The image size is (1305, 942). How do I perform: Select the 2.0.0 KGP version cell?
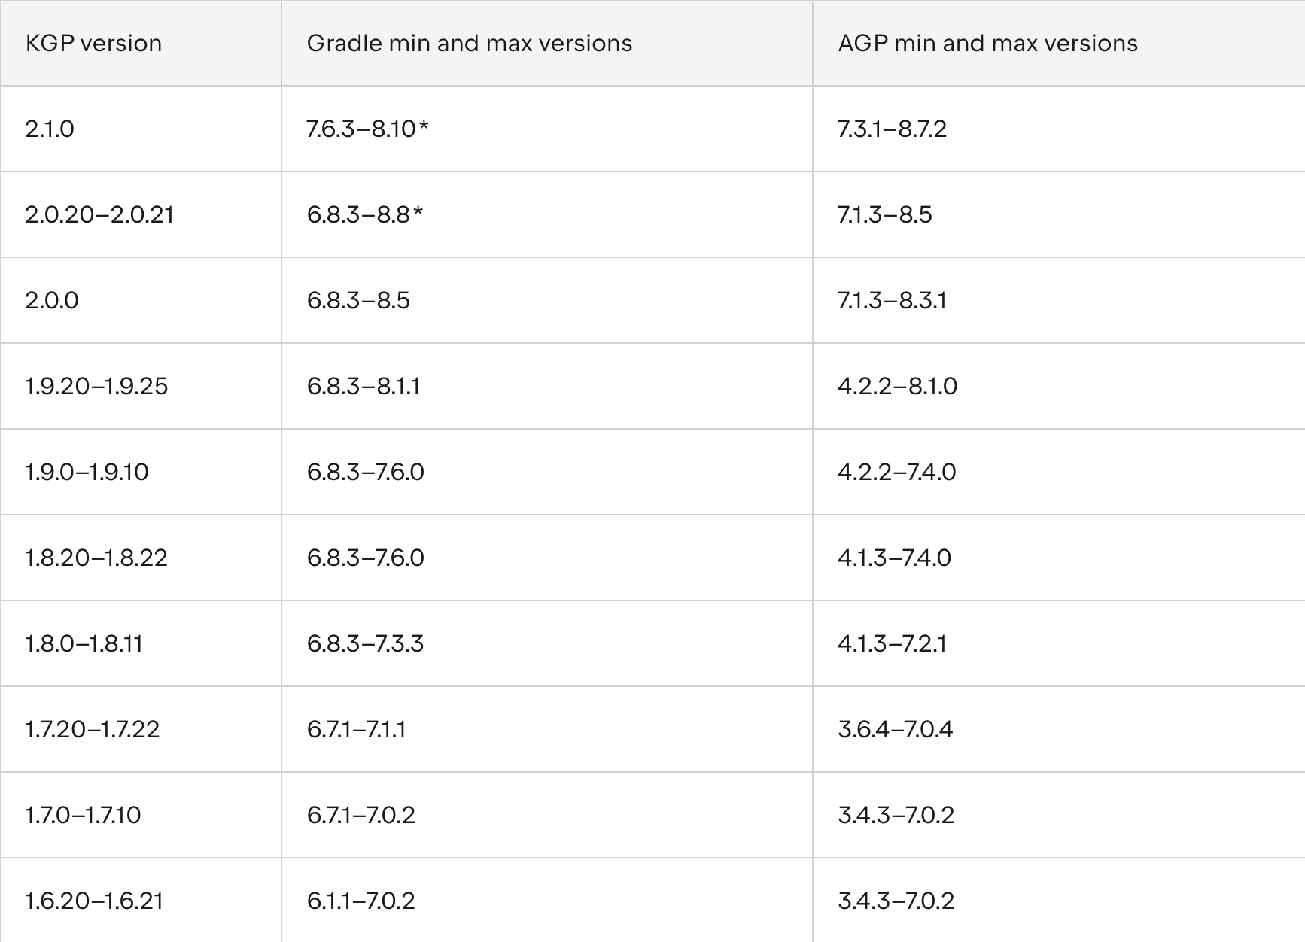coord(141,300)
